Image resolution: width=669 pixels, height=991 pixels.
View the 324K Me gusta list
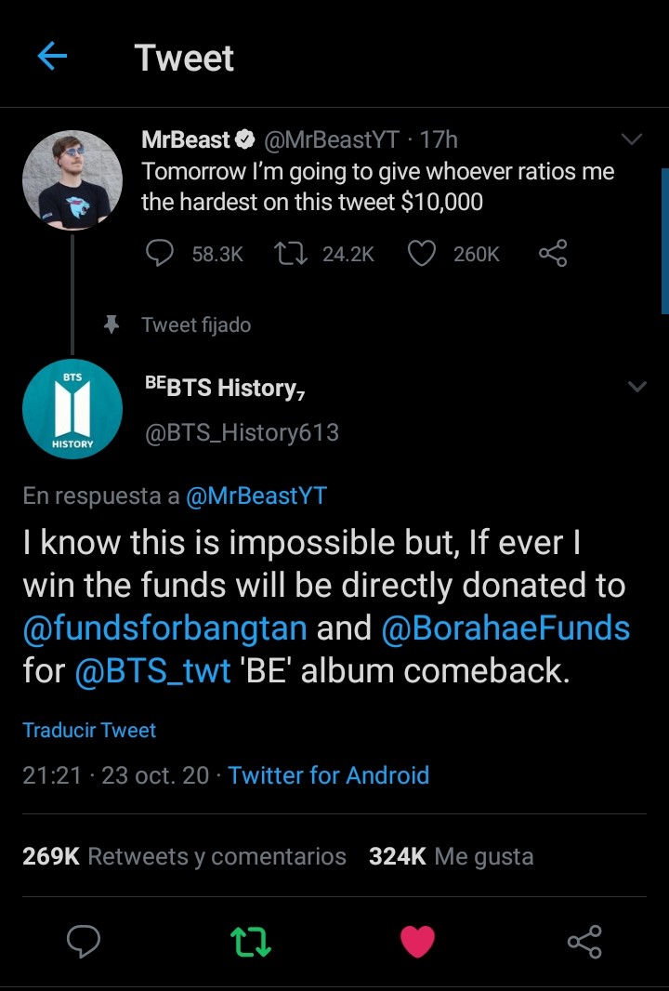coord(451,856)
